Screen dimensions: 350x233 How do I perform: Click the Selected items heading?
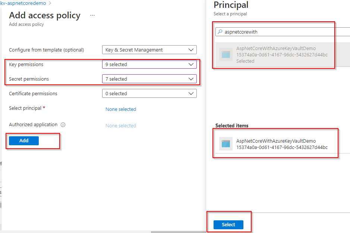click(x=232, y=126)
